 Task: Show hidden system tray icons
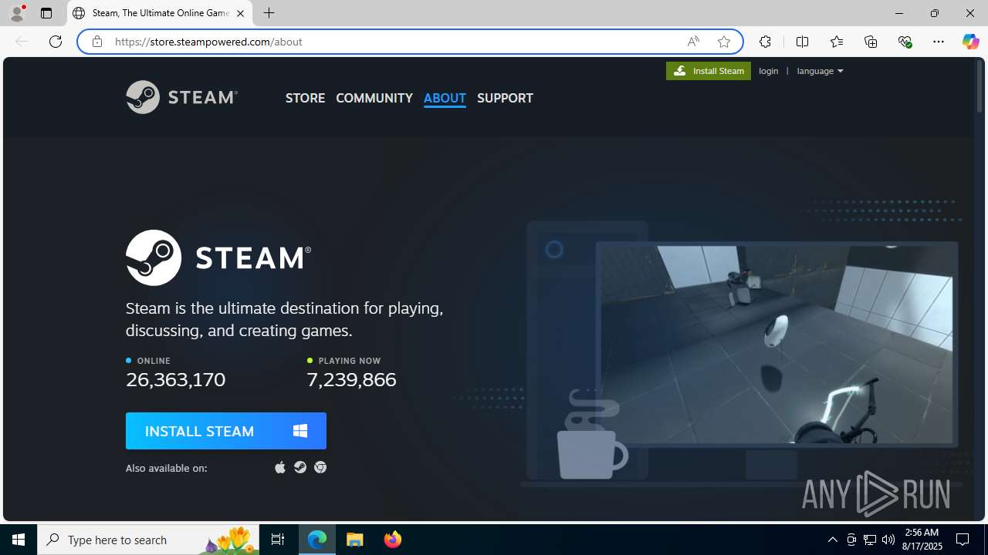[x=833, y=540]
